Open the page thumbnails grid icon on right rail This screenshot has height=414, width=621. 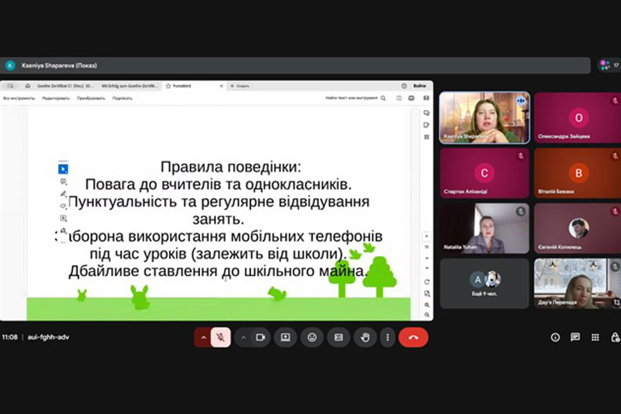(x=426, y=137)
